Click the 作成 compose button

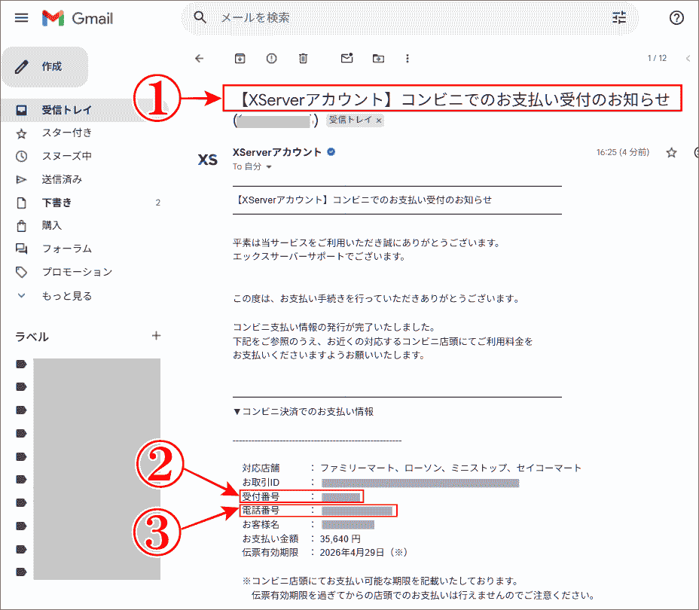[45, 67]
